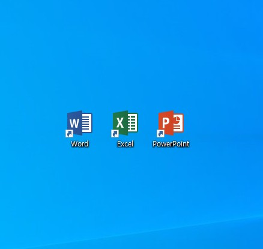Click the white W letter on Word icon

tap(74, 123)
